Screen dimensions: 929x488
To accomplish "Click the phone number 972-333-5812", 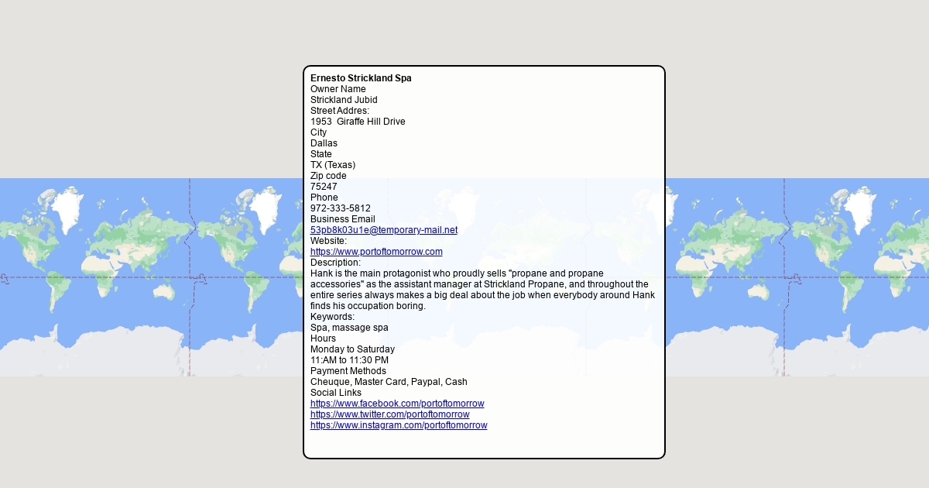I will (x=340, y=208).
